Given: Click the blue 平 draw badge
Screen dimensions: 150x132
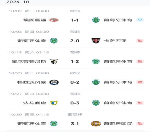Looking at the screenshot, I should tap(140, 20).
